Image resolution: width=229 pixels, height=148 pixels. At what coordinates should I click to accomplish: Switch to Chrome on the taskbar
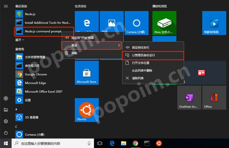click(135, 143)
